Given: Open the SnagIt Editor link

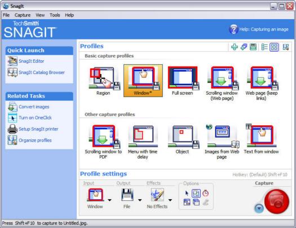Looking at the screenshot, I should [x=32, y=61].
